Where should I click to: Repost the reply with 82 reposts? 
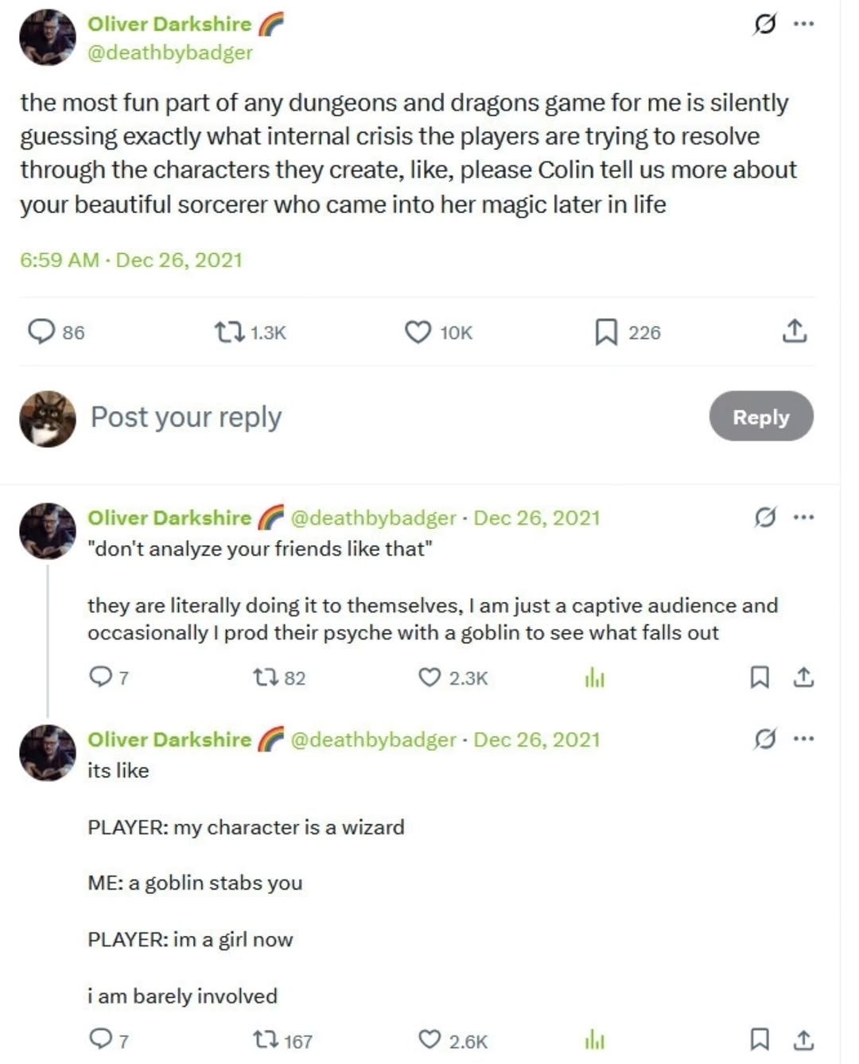coord(263,678)
